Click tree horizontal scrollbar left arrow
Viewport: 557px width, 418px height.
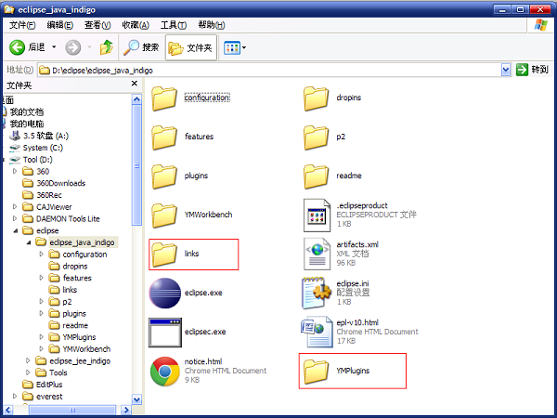click(7, 410)
